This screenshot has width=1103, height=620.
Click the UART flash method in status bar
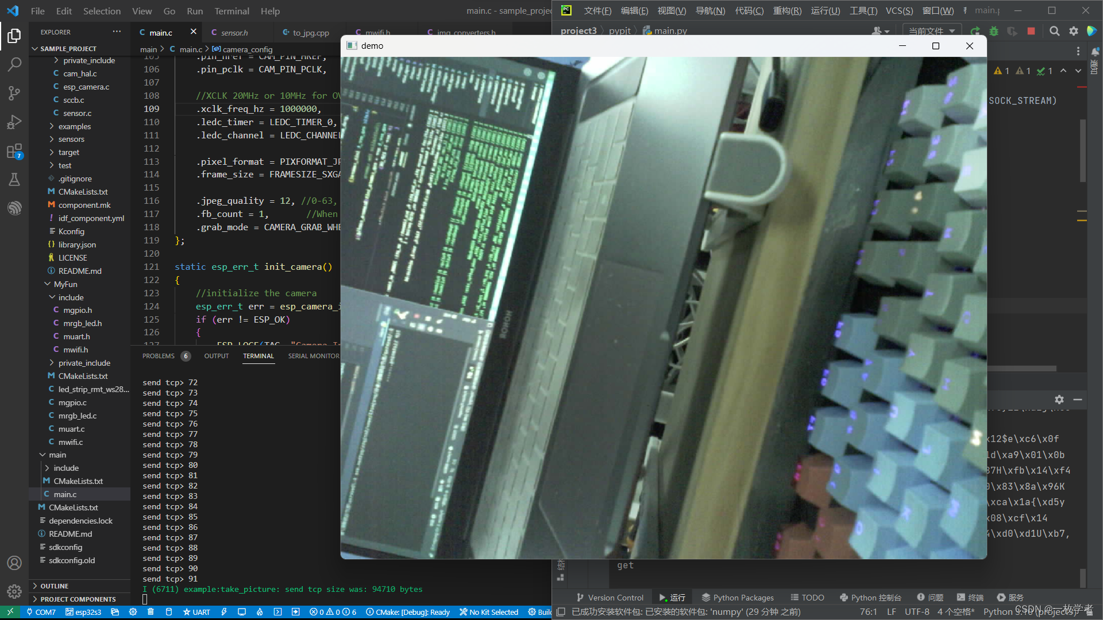(x=196, y=612)
